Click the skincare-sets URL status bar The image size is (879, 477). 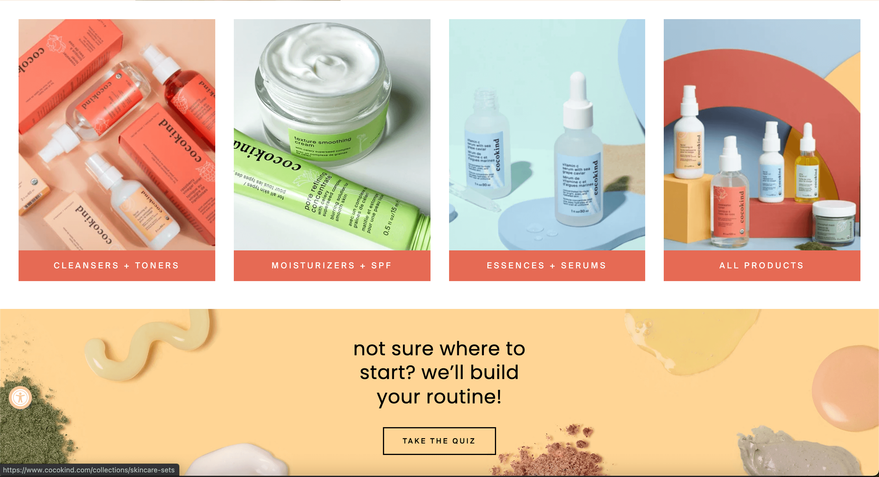click(89, 470)
